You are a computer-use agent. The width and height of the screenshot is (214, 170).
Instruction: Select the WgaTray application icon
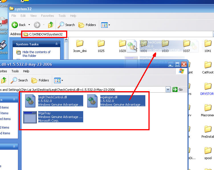(x=30, y=117)
